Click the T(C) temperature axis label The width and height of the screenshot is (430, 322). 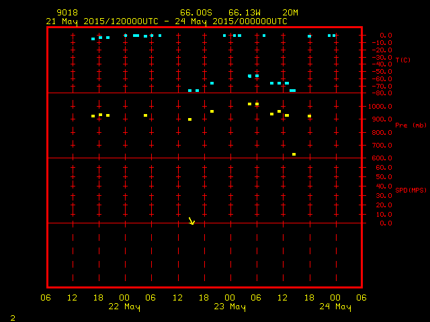pos(403,60)
